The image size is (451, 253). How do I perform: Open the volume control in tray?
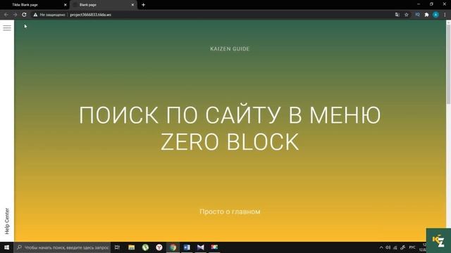coord(388,247)
